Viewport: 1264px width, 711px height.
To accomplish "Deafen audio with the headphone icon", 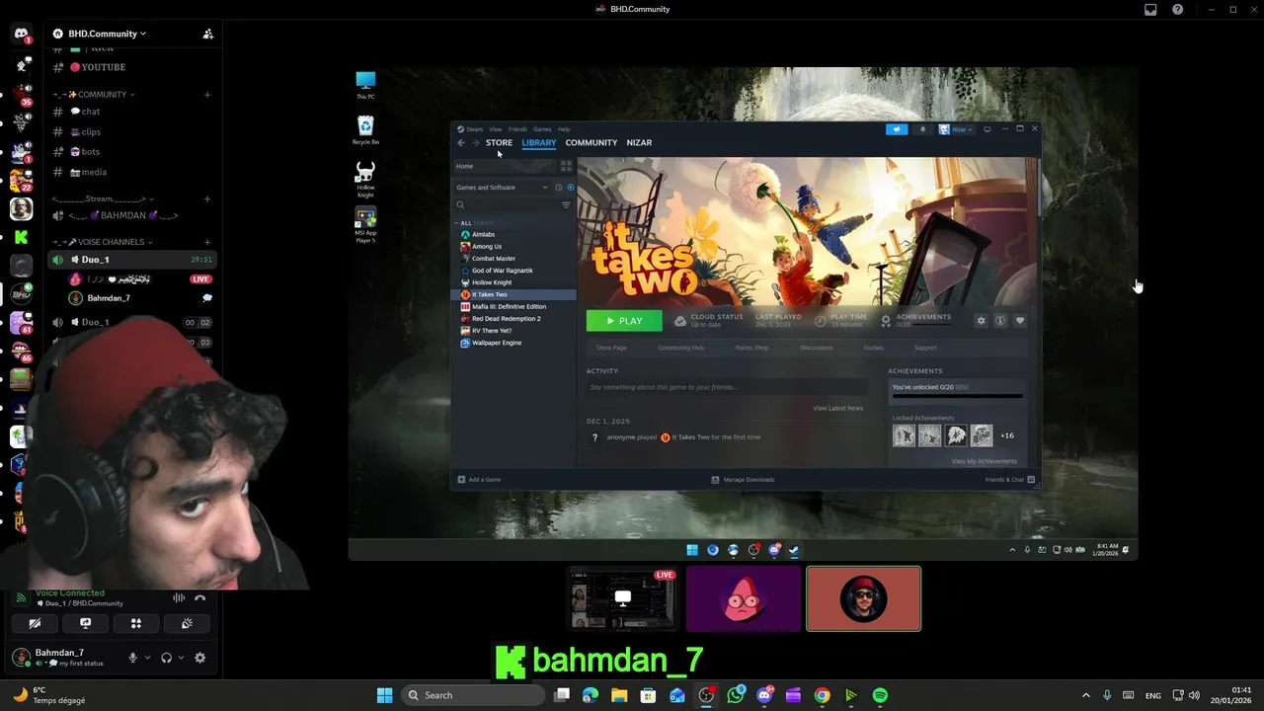I will [166, 658].
